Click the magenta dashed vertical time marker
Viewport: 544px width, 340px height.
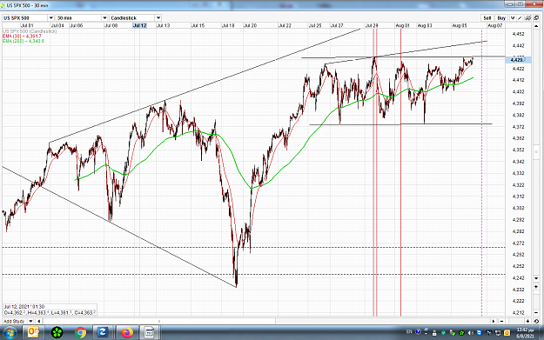pos(481,173)
